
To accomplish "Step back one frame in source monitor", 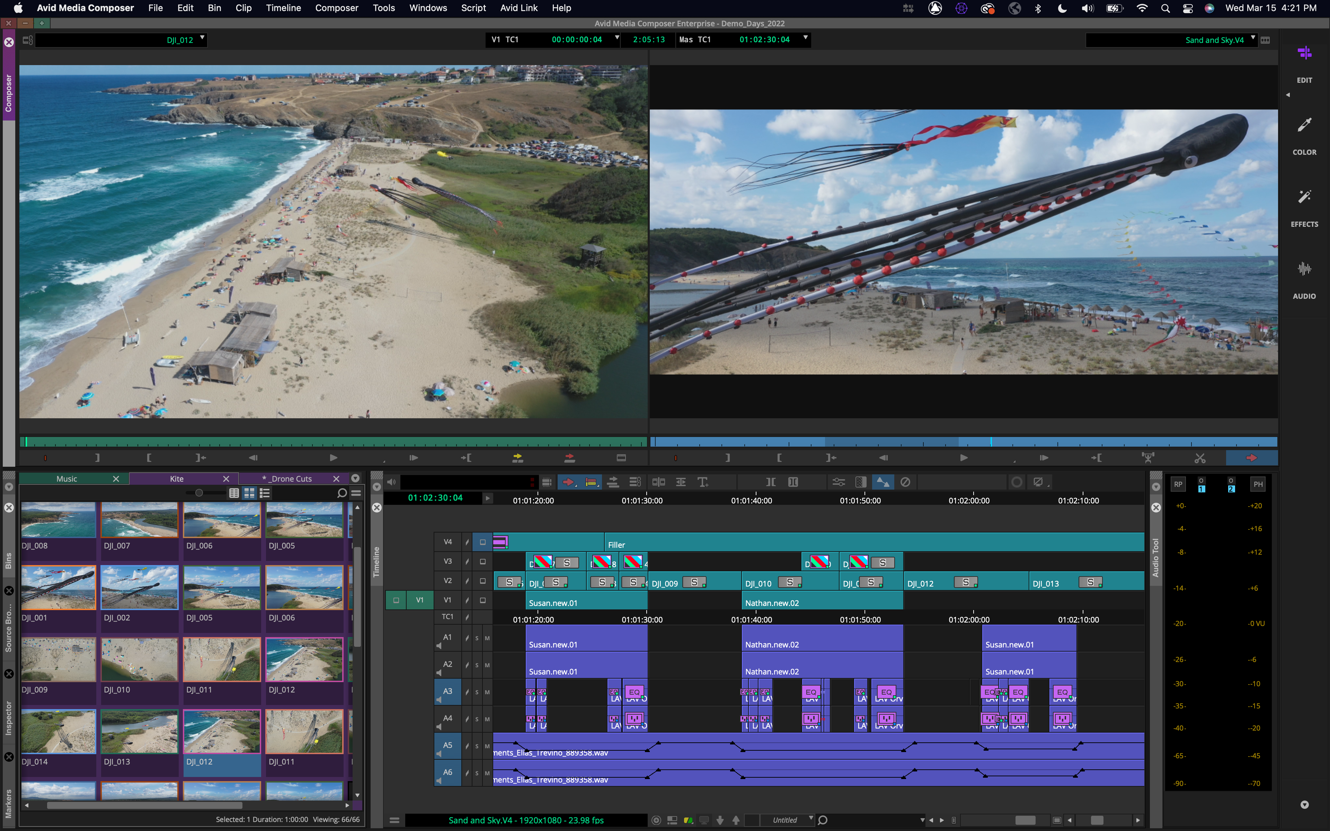I will pyautogui.click(x=254, y=458).
